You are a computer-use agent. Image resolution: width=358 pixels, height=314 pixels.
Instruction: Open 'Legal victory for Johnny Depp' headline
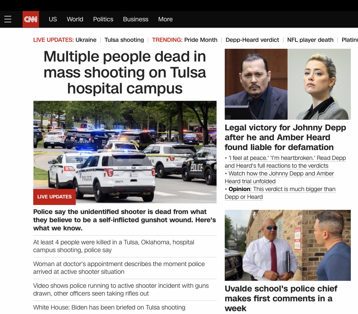pos(286,137)
